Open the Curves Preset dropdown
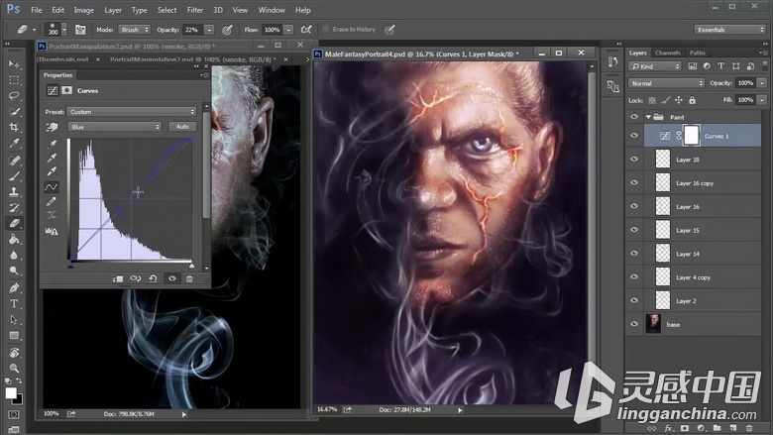 132,112
